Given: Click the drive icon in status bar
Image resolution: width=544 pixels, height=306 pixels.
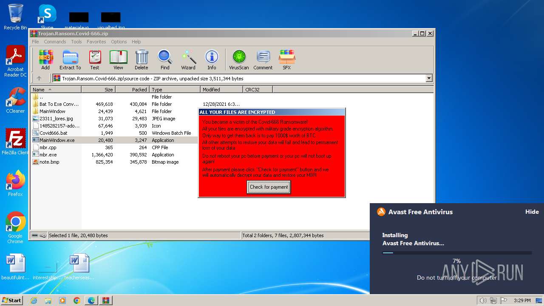Looking at the screenshot, I should (x=35, y=235).
